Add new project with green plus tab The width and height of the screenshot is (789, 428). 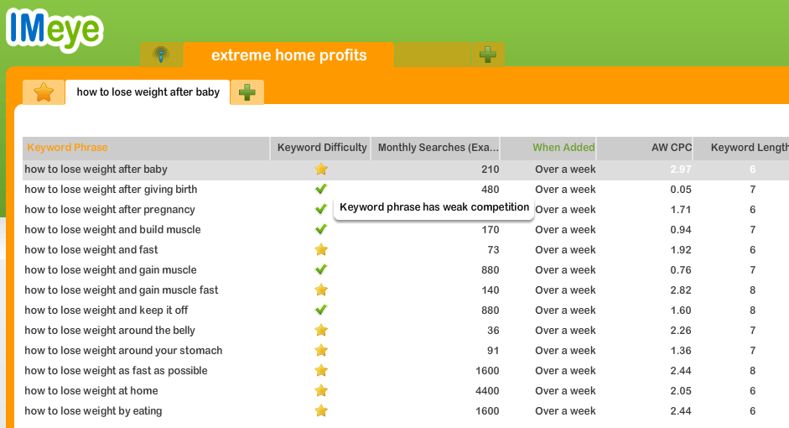(x=488, y=55)
